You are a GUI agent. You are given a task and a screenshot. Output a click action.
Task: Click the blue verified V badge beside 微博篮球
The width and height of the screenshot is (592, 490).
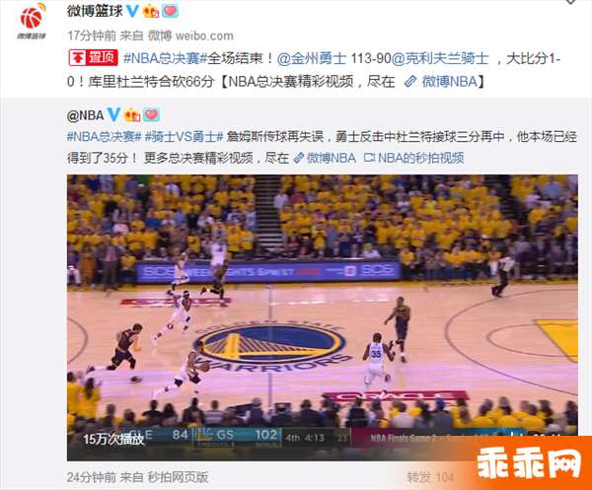click(132, 11)
